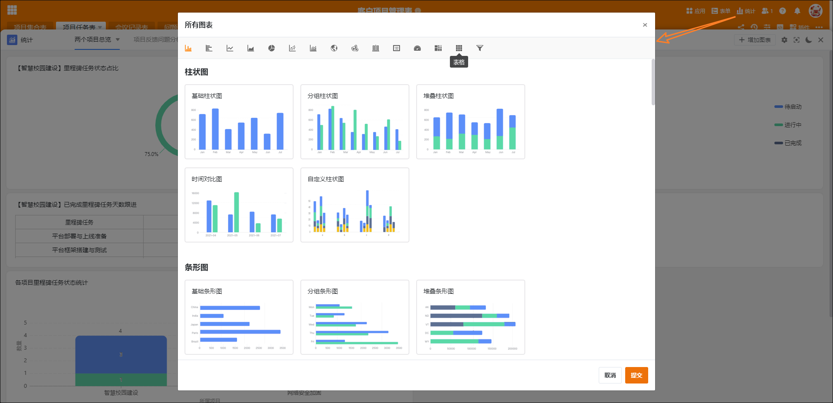This screenshot has width=833, height=403.
Task: Toggle fullscreen view icon in statistics panel
Action: point(797,40)
